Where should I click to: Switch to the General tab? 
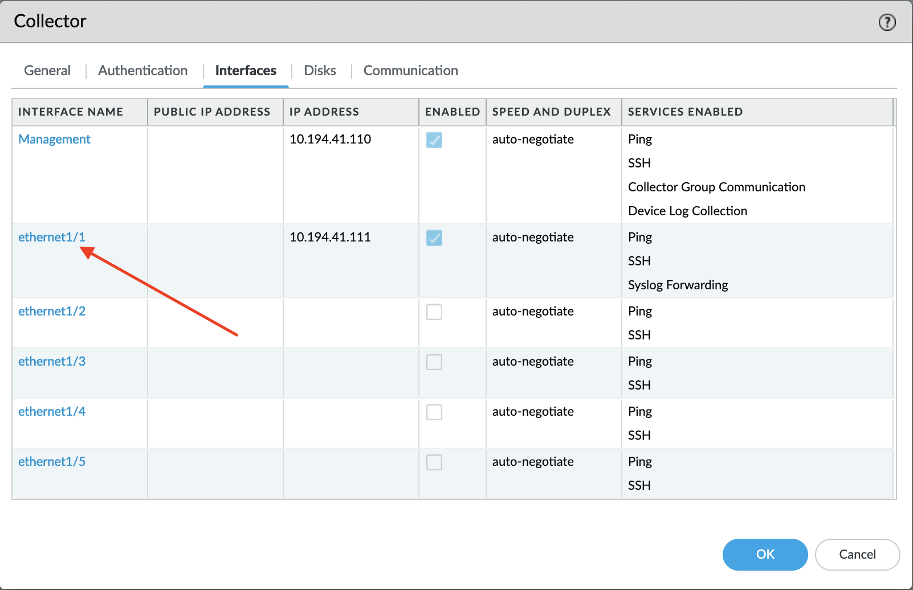(x=47, y=70)
